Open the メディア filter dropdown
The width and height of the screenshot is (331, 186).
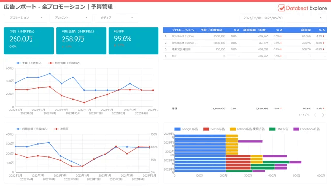116,18
